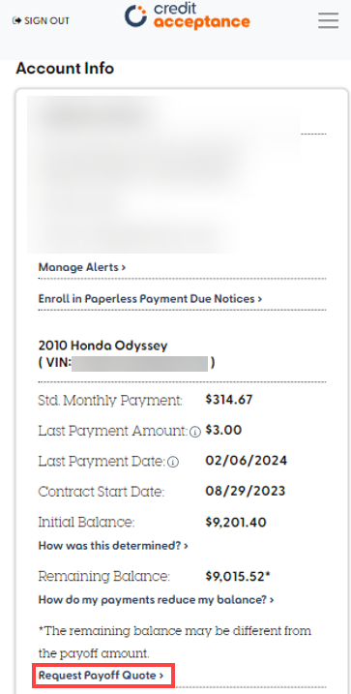This screenshot has width=351, height=694.
Task: Click the credit acceptance wordmark text
Action: tap(201, 15)
